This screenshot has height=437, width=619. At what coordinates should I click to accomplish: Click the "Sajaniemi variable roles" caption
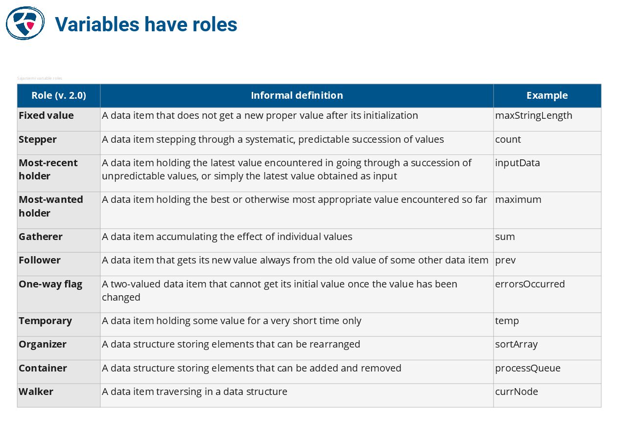[x=40, y=78]
